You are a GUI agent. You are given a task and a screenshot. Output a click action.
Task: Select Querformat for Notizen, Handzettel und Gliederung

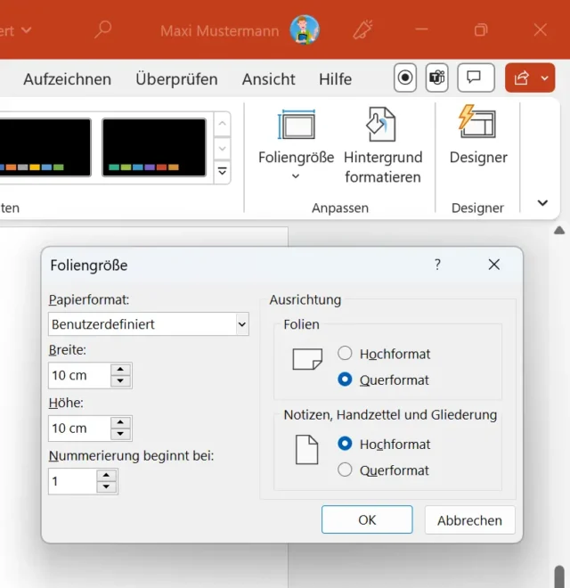tap(346, 470)
